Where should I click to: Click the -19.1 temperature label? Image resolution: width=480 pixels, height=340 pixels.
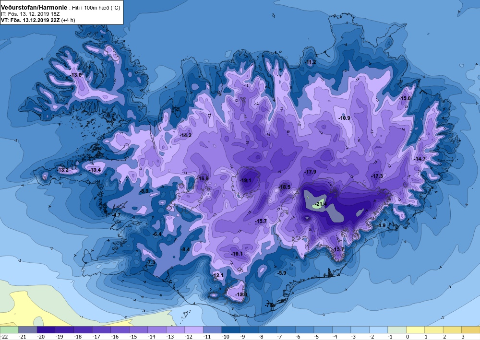click(x=245, y=180)
